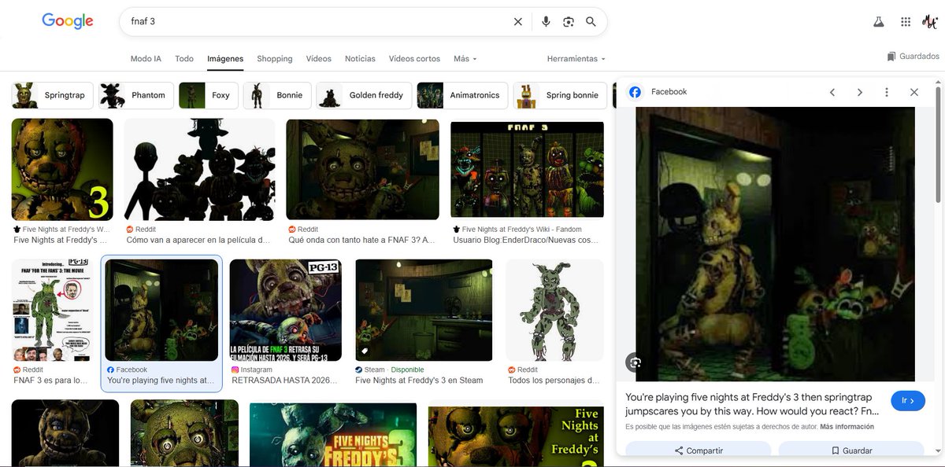Open Guardados saved items

click(x=913, y=57)
